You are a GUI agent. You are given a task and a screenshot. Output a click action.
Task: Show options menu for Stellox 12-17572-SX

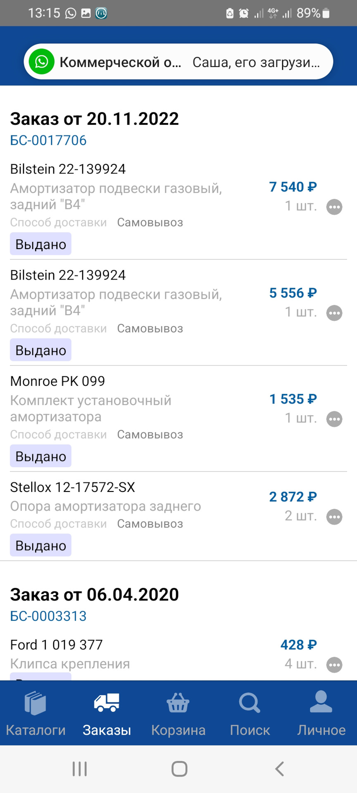pos(334,517)
